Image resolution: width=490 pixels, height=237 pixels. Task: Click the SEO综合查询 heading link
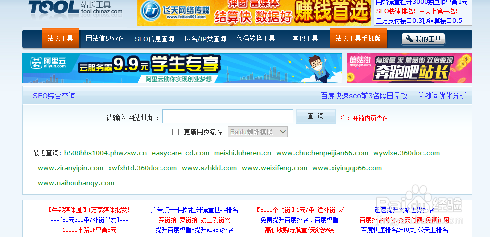pos(54,96)
